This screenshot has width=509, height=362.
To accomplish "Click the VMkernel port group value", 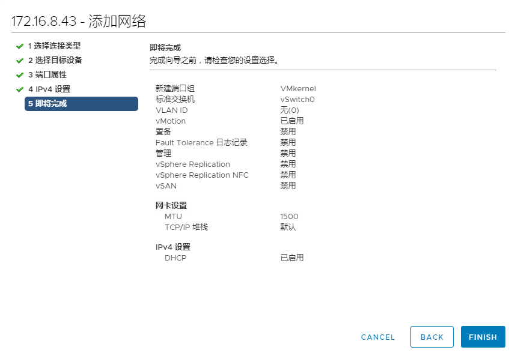I will click(297, 89).
